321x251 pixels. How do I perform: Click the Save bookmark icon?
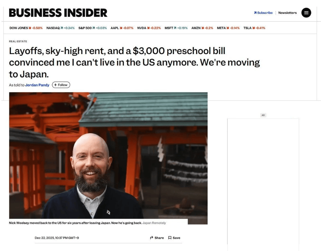[170, 238]
